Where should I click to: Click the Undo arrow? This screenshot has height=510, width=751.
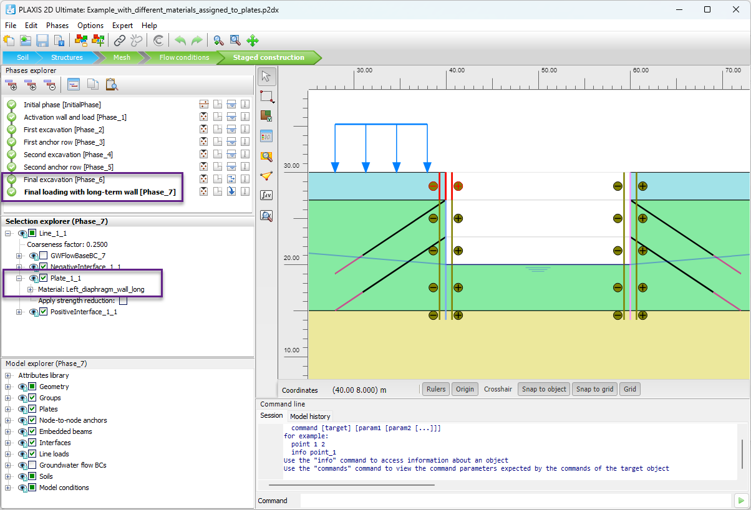pyautogui.click(x=180, y=41)
